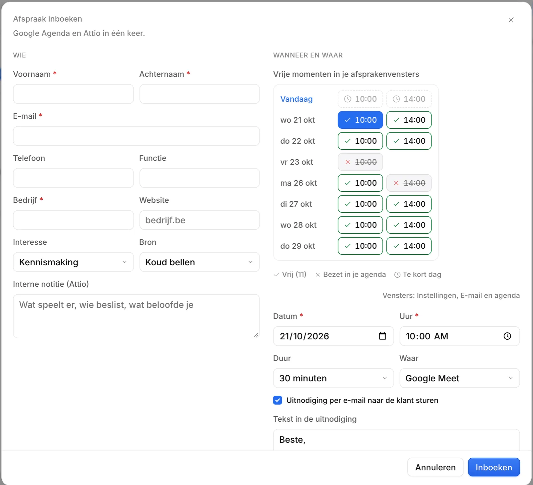Choose di 27 okt 14:00 slot
Screen dimensions: 533x485
[x=409, y=204]
